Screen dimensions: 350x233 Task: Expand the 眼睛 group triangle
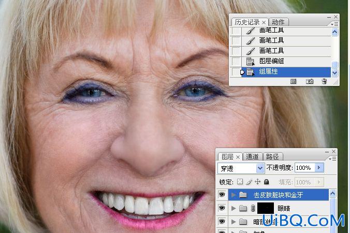coord(234,209)
